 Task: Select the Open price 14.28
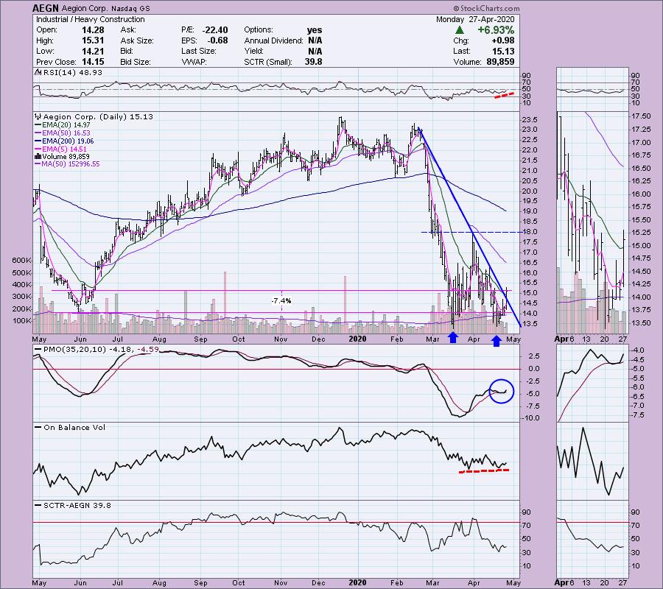[93, 30]
